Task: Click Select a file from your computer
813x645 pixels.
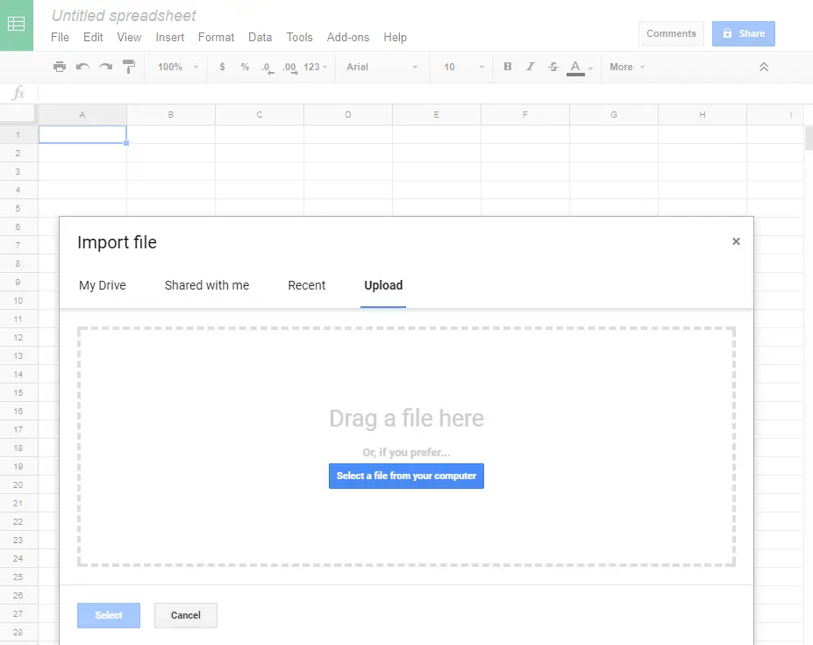Action: click(x=406, y=476)
